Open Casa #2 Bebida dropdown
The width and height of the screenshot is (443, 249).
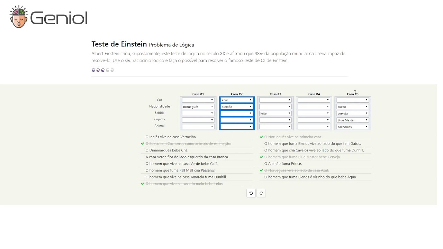[x=237, y=113]
